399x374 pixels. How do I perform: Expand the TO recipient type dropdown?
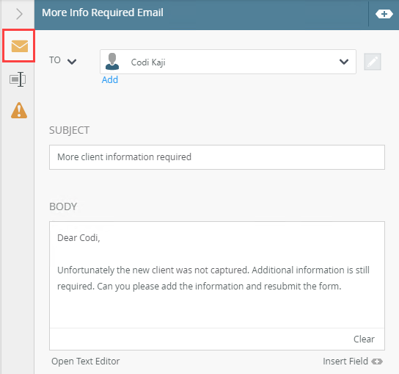coord(72,62)
